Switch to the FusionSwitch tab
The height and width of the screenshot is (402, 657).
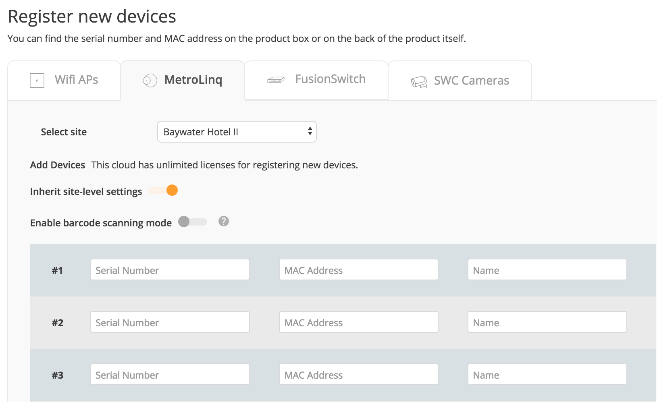[330, 79]
